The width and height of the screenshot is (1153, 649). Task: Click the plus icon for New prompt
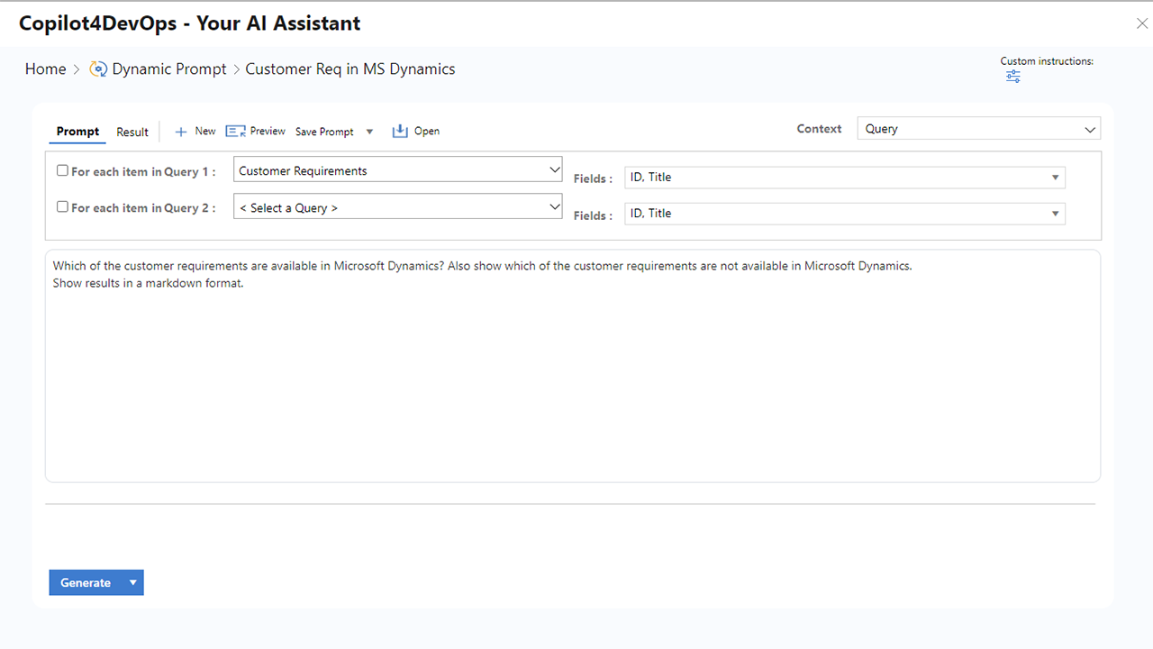coord(181,132)
